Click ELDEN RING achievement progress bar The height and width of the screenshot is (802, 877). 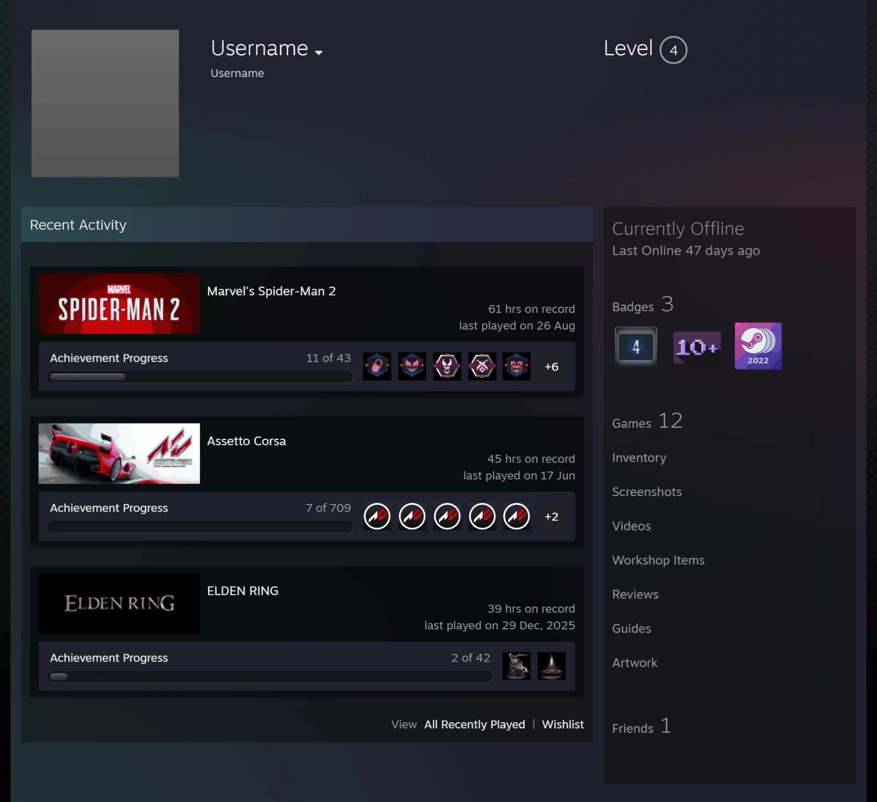[270, 676]
